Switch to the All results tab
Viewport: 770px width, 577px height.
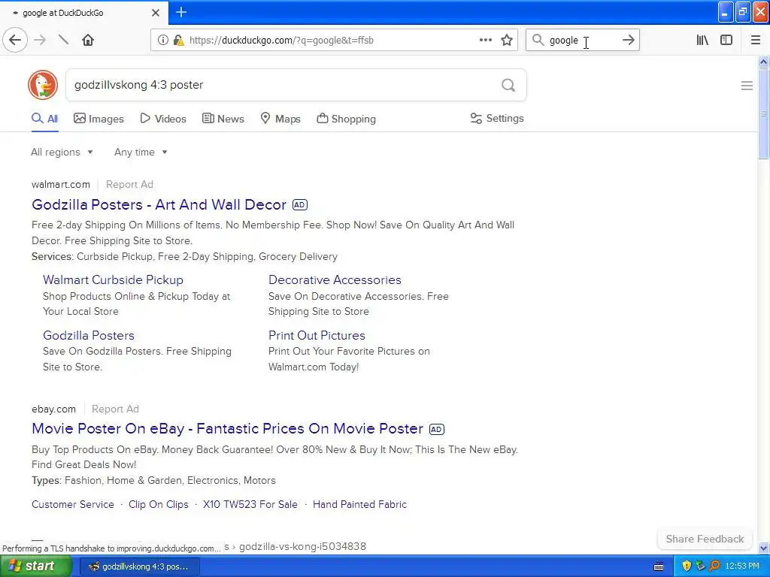tap(44, 119)
